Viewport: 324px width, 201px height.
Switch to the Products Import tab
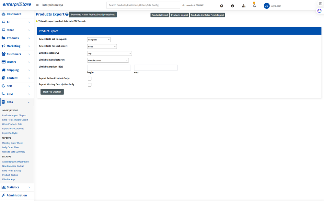pyautogui.click(x=179, y=15)
